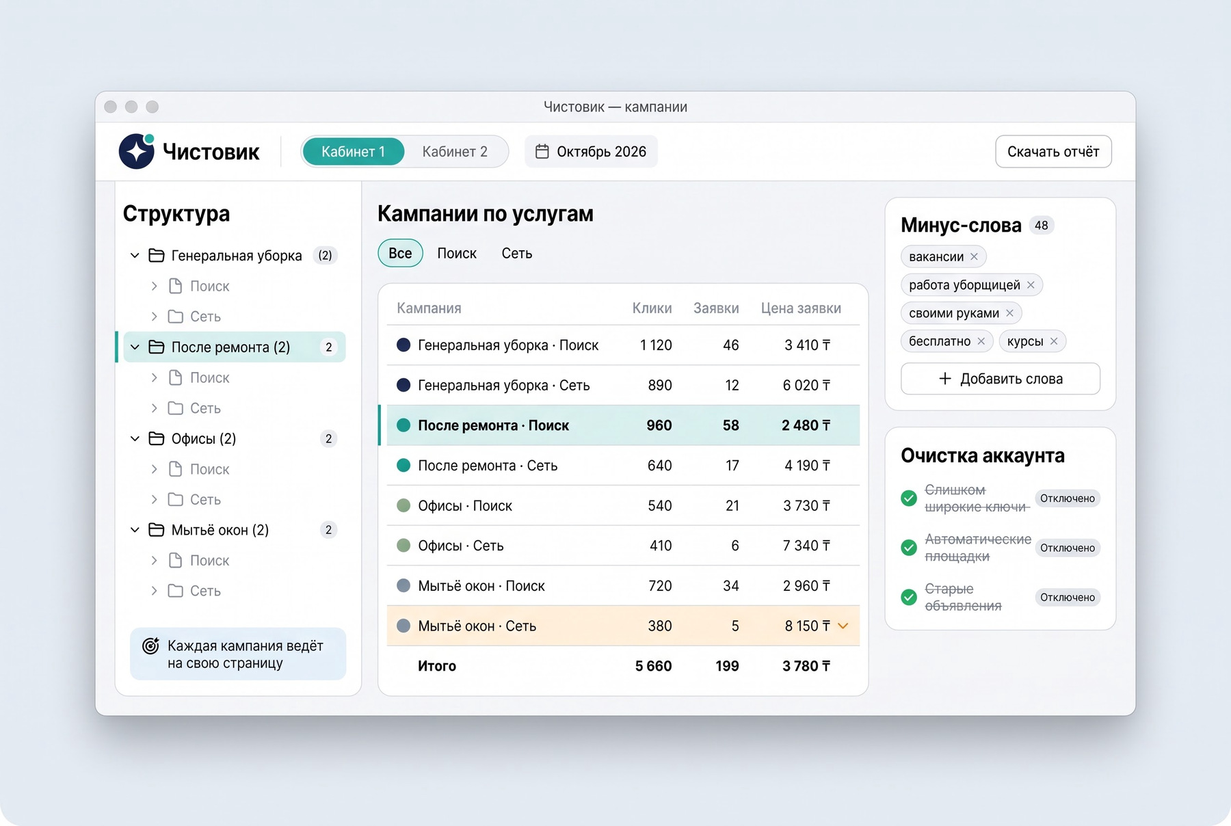Viewport: 1231px width, 826px height.
Task: Toggle Отключено badge for Старые объявления
Action: pyautogui.click(x=1068, y=598)
